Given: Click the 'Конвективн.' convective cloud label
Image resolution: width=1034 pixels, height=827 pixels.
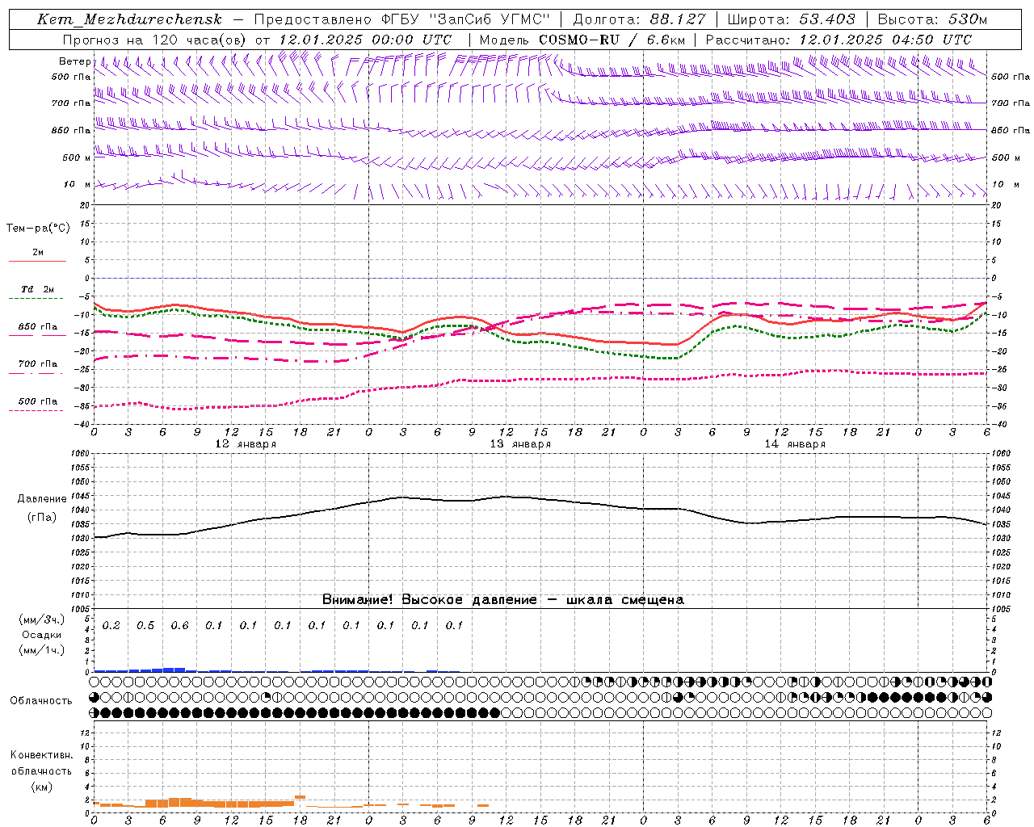Looking at the screenshot, I should pos(41,755).
